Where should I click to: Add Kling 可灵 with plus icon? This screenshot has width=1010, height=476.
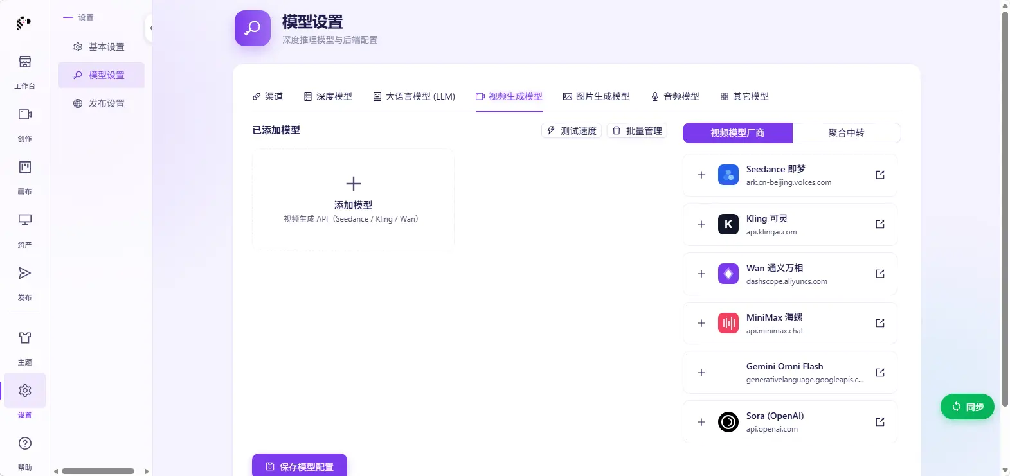pyautogui.click(x=701, y=224)
